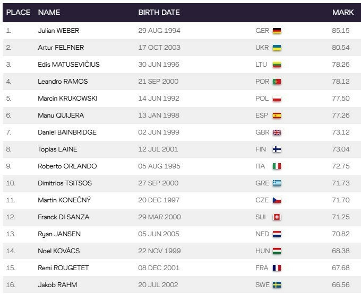
Task: Click Jakob RAHM's name
Action: (x=58, y=285)
